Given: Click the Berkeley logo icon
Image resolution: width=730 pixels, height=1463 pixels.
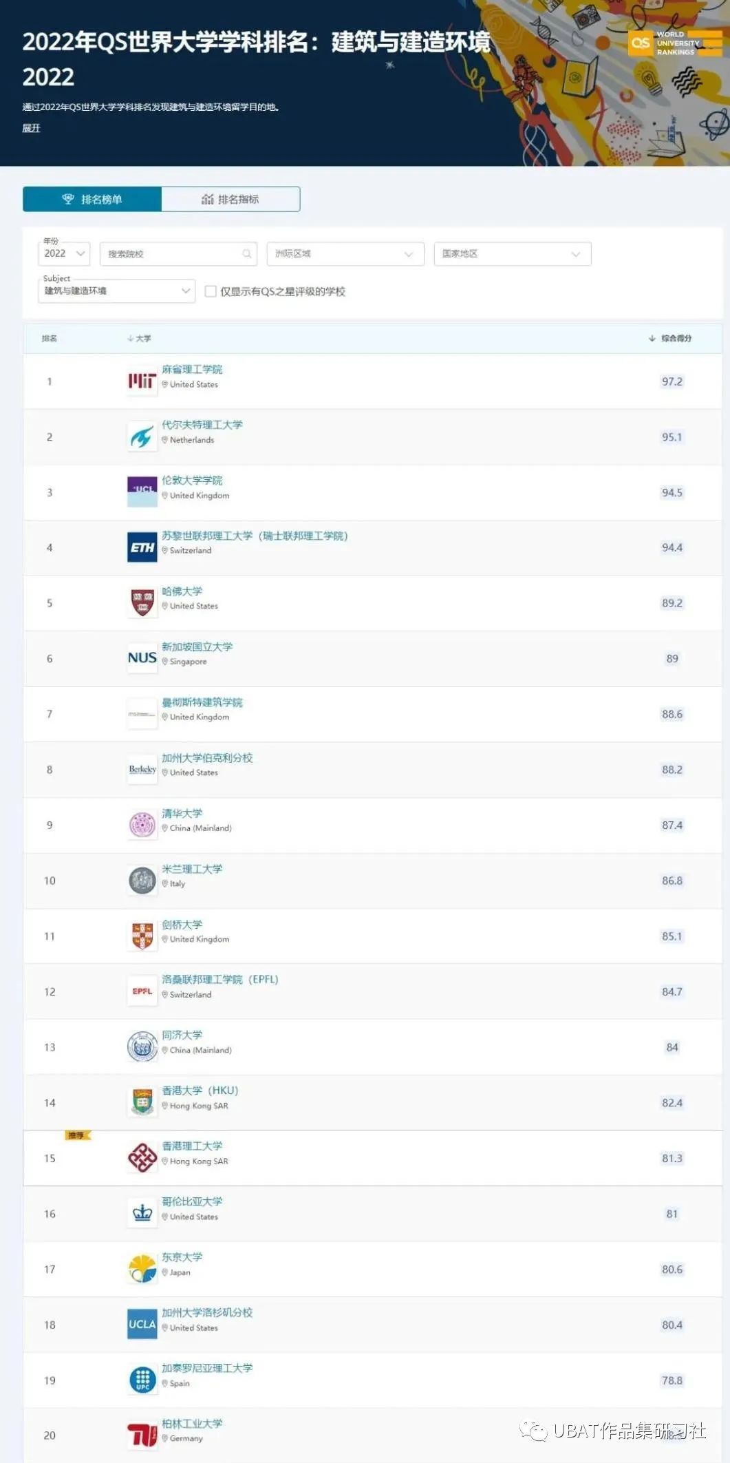Looking at the screenshot, I should click(142, 769).
